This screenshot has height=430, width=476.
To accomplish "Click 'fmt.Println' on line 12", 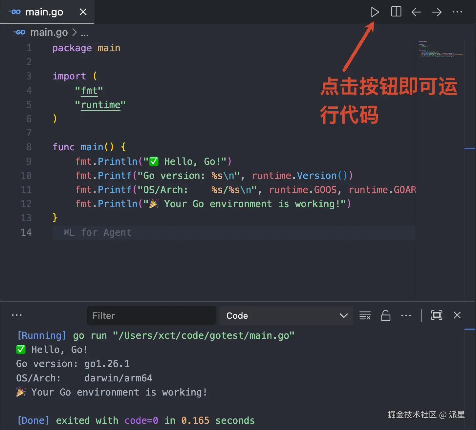I will [x=106, y=204].
